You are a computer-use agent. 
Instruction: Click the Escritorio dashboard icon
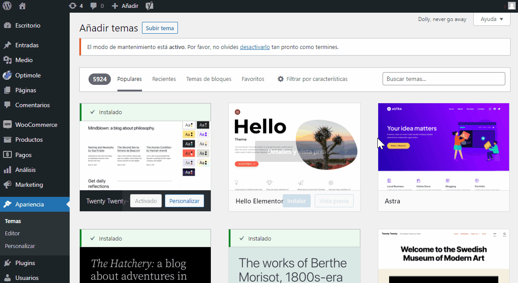click(x=7, y=25)
